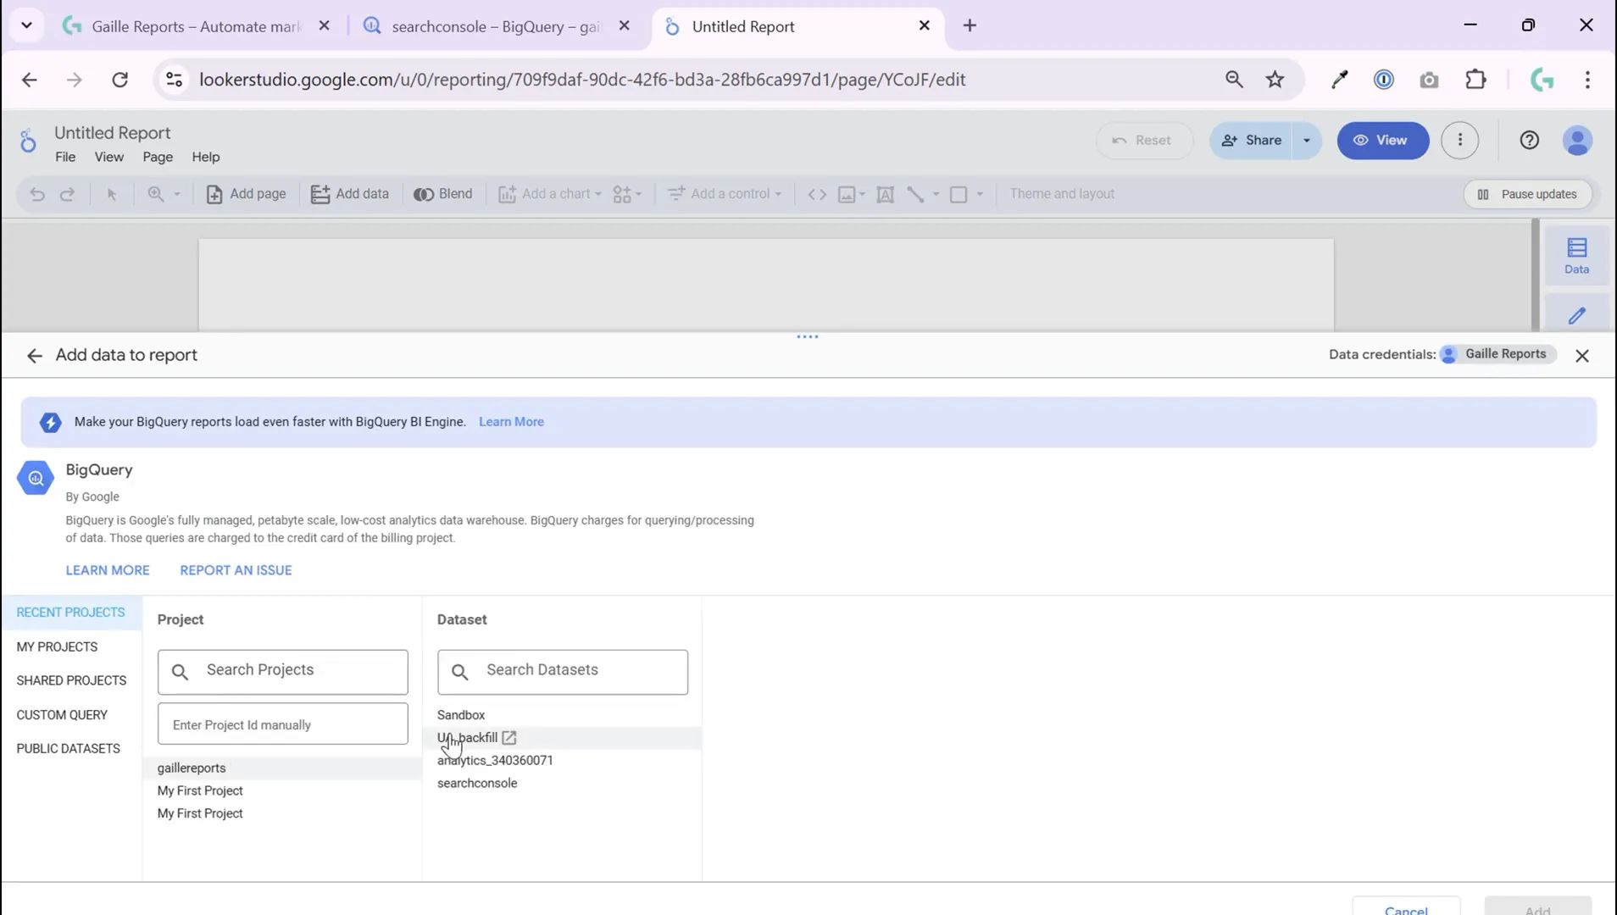Click Add page button
The width and height of the screenshot is (1617, 915).
coord(246,194)
